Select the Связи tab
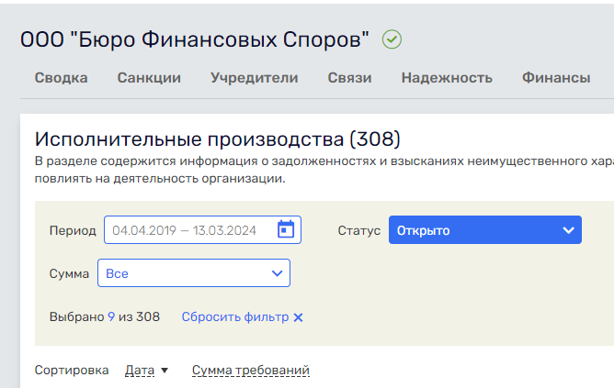614x388 pixels. pos(349,78)
